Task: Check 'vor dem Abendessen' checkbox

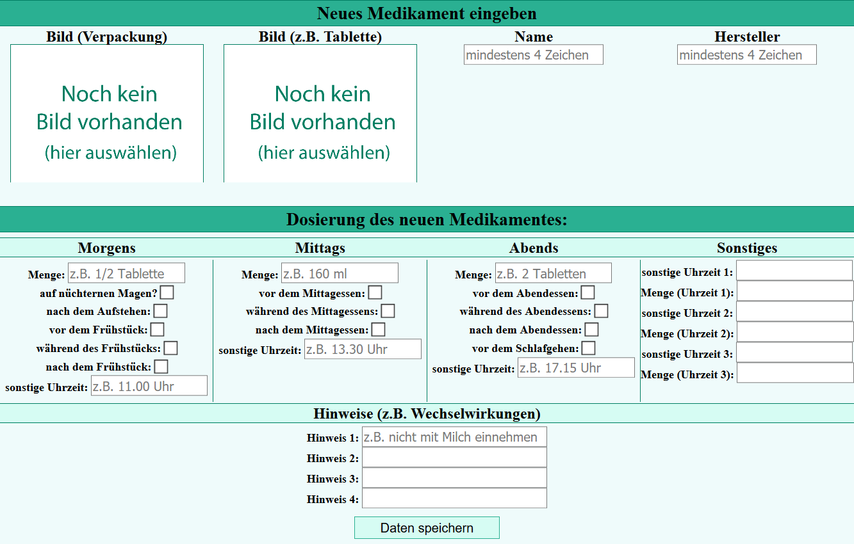Action: (x=588, y=292)
